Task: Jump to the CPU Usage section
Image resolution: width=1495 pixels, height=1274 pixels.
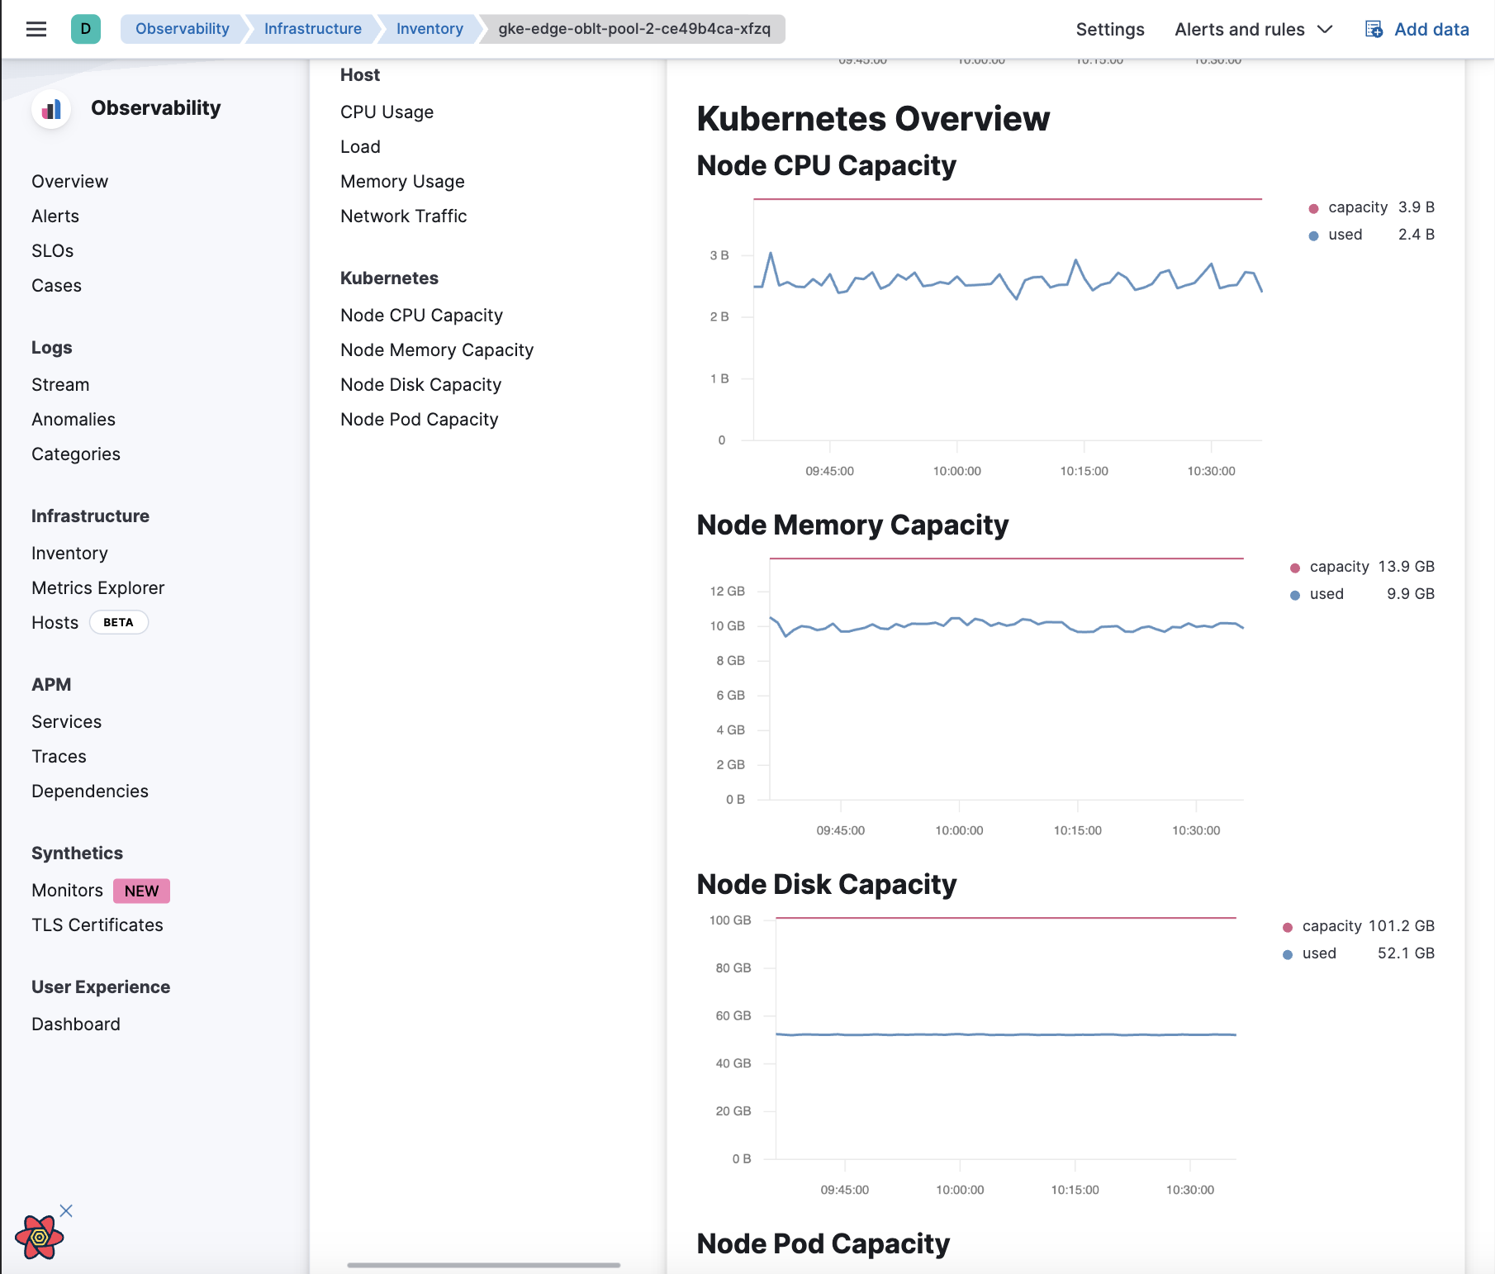Action: [x=387, y=112]
